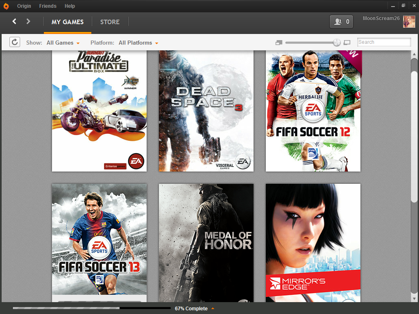The width and height of the screenshot is (419, 314).
Task: Open the Help menu
Action: (70, 6)
